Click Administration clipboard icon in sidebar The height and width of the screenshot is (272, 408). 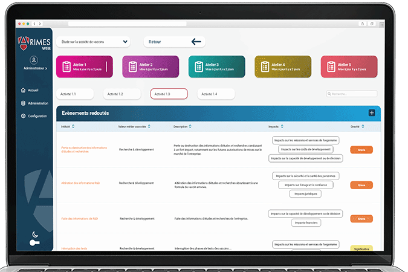[23, 103]
